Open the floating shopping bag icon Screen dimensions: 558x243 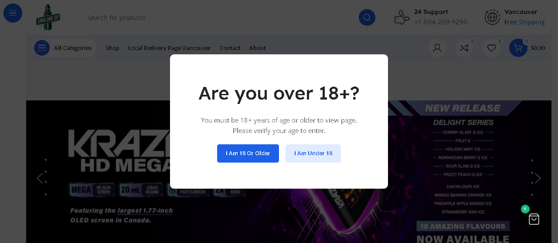pos(534,219)
